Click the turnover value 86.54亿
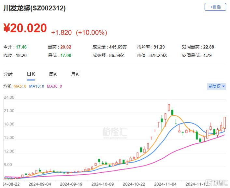Screen dimensions: 230x188 [117, 56]
